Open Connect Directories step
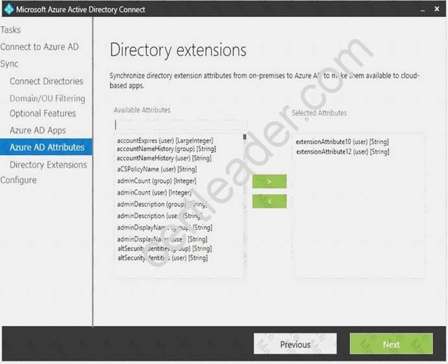Viewport: 448px width, 364px height. coord(46,81)
